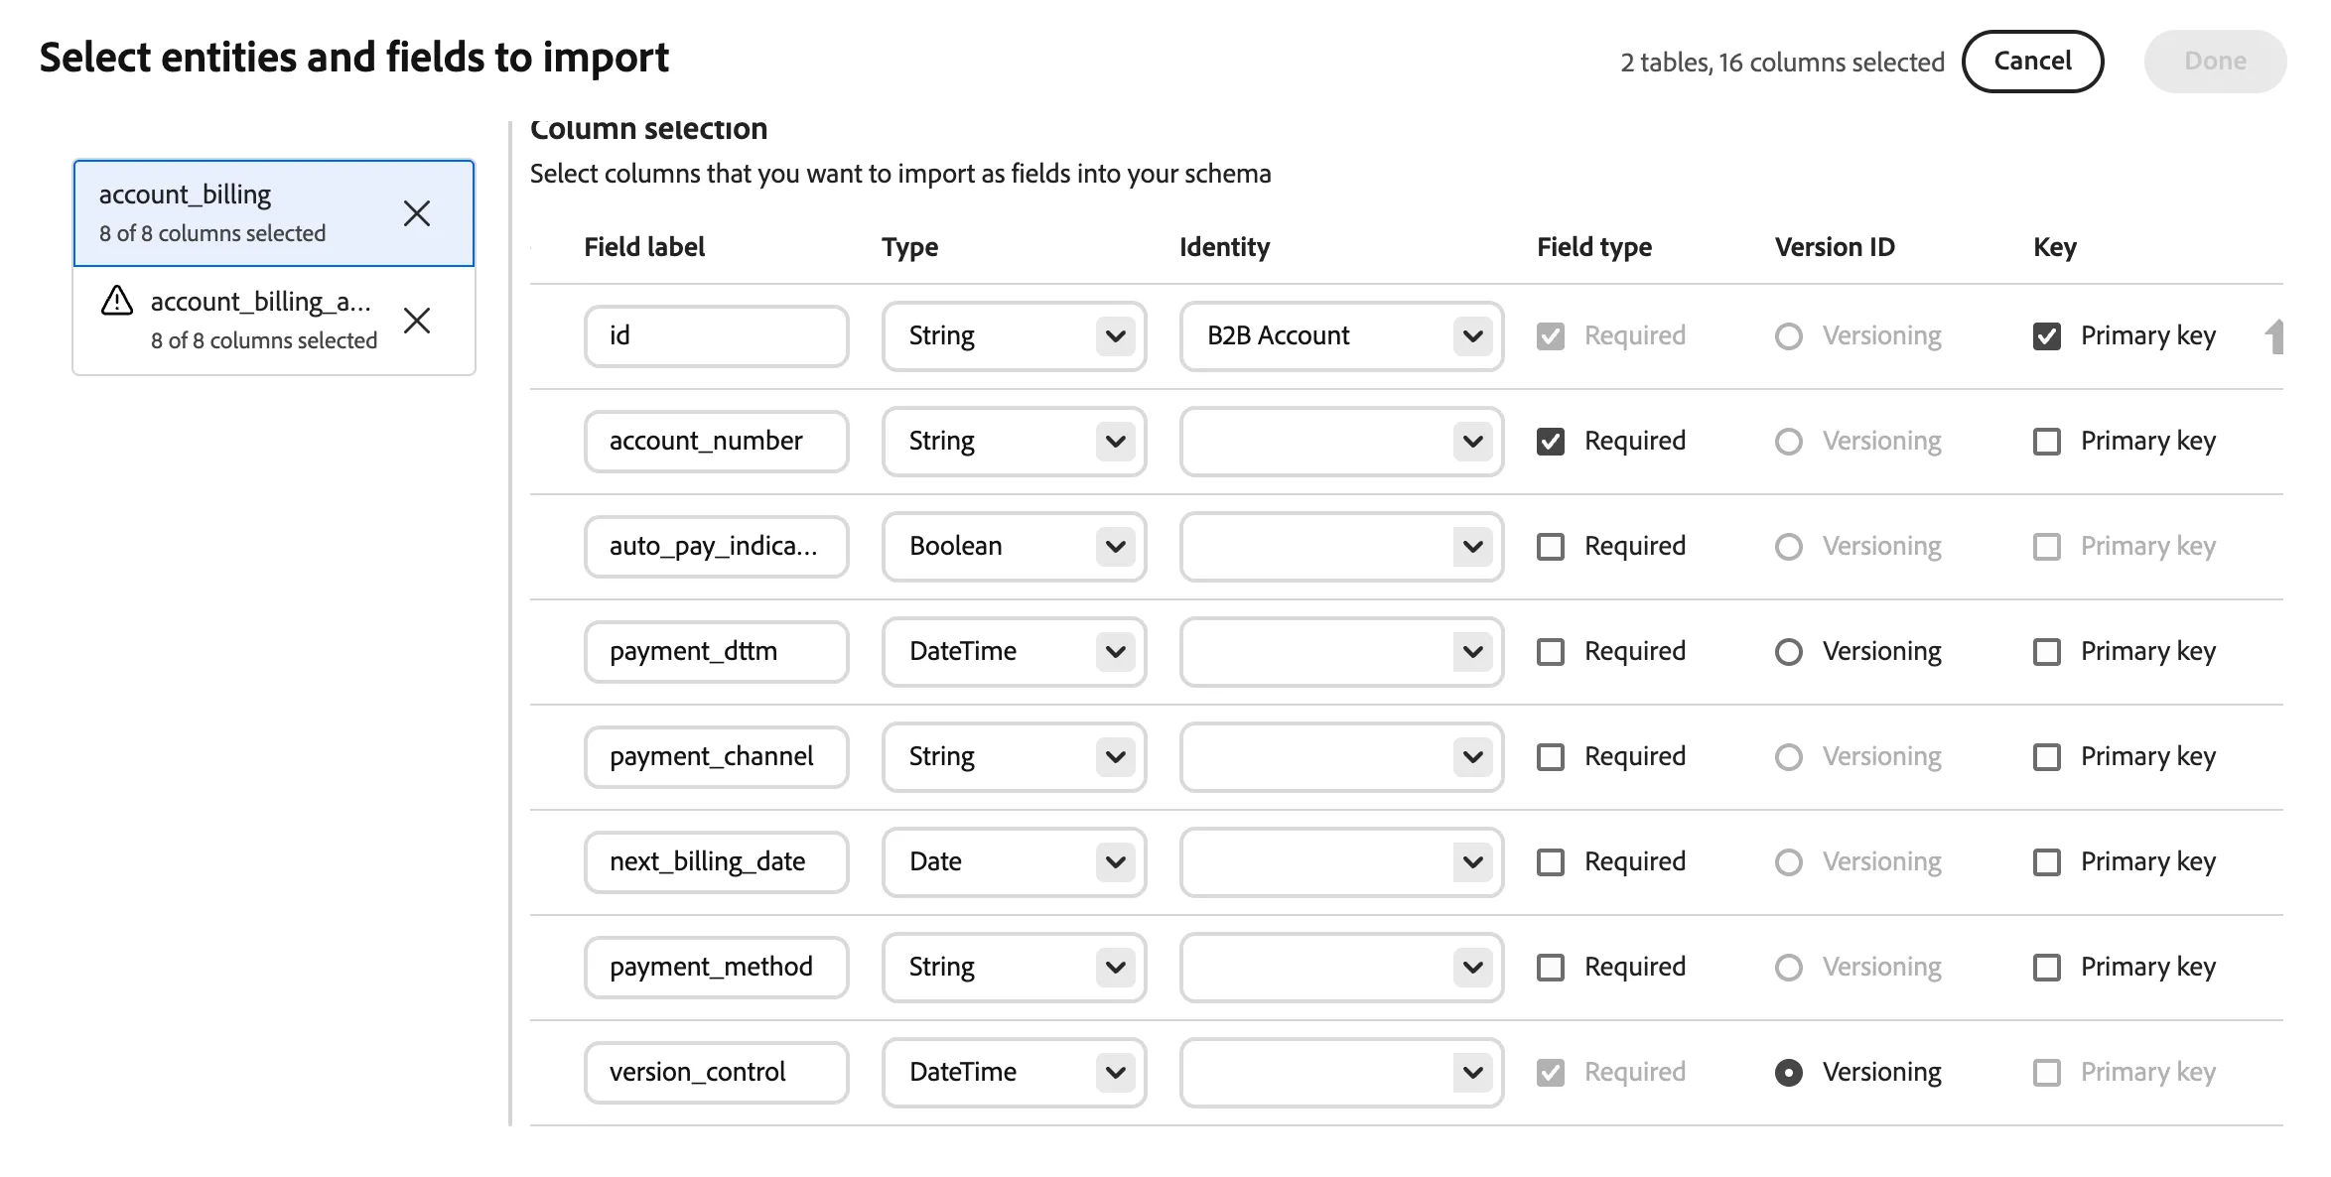Remove the account_billing table with its X icon
The width and height of the screenshot is (2331, 1177).
pyautogui.click(x=417, y=213)
